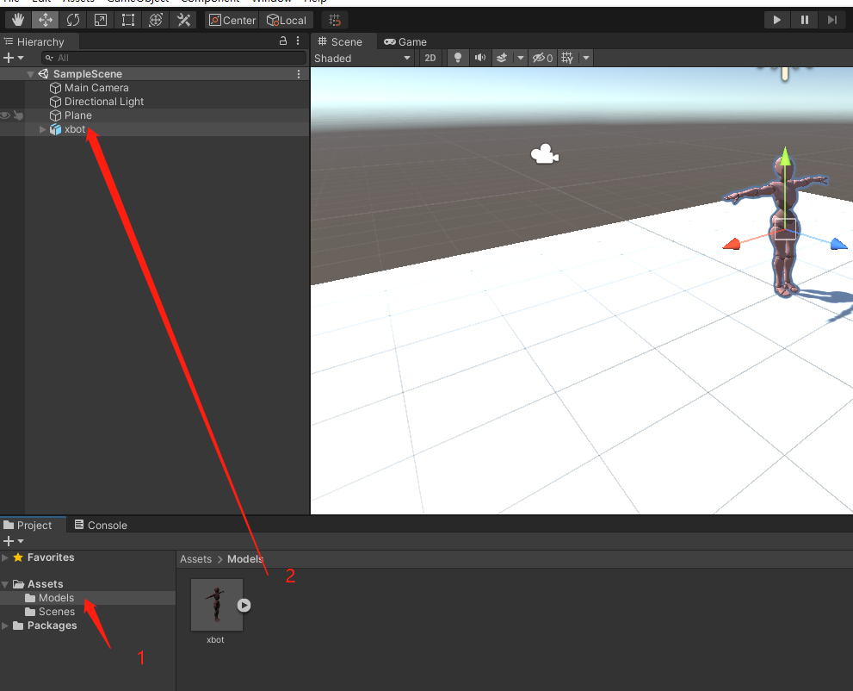Viewport: 853px width, 691px height.
Task: Select the Scale tool
Action: pos(101,20)
